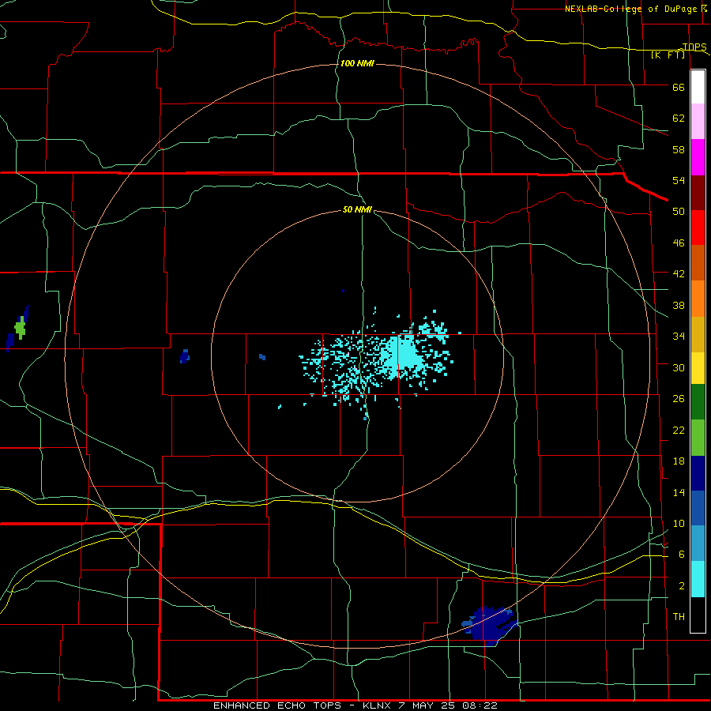Click legend value "46"

point(679,243)
